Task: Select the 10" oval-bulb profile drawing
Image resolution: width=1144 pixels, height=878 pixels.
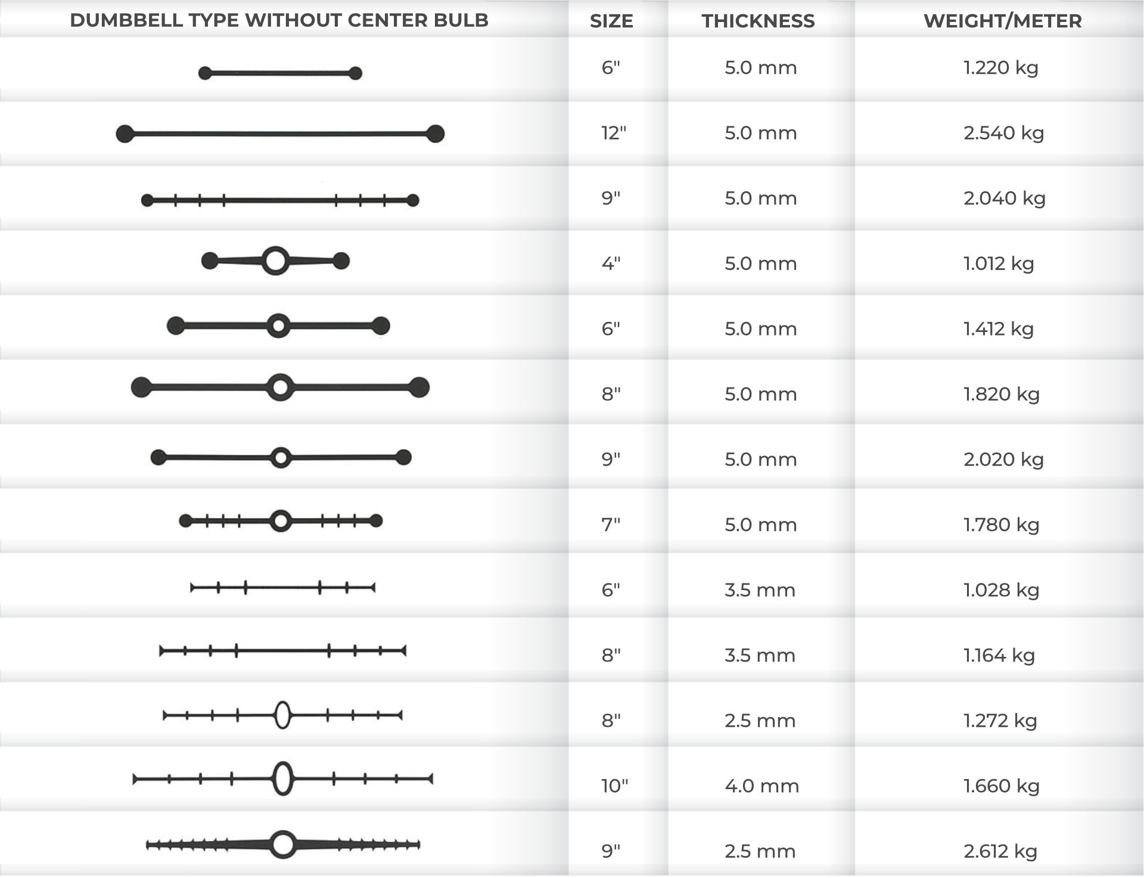Action: pos(282,778)
